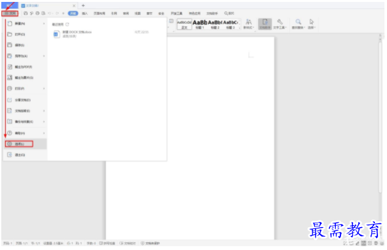Expand the styles gallery scroll arrow
This screenshot has width=387, height=250.
239,28
